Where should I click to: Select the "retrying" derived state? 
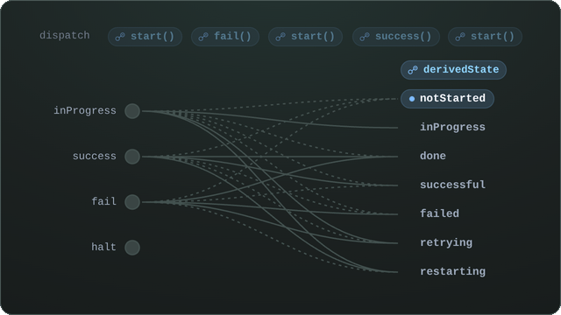[446, 243]
